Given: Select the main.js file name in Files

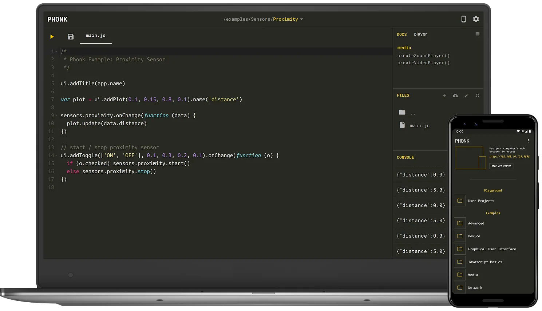Looking at the screenshot, I should [x=420, y=125].
